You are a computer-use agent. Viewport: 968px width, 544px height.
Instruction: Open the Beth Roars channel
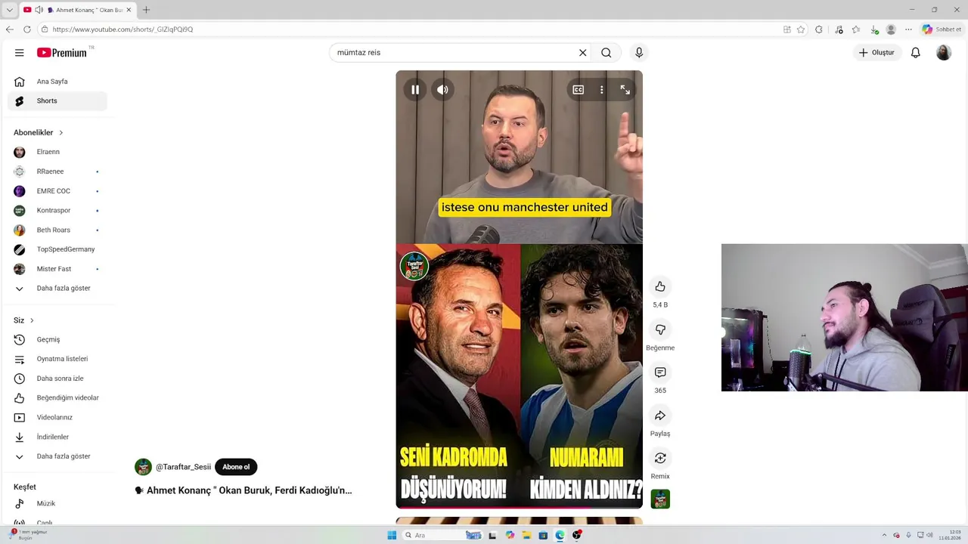[x=57, y=230]
